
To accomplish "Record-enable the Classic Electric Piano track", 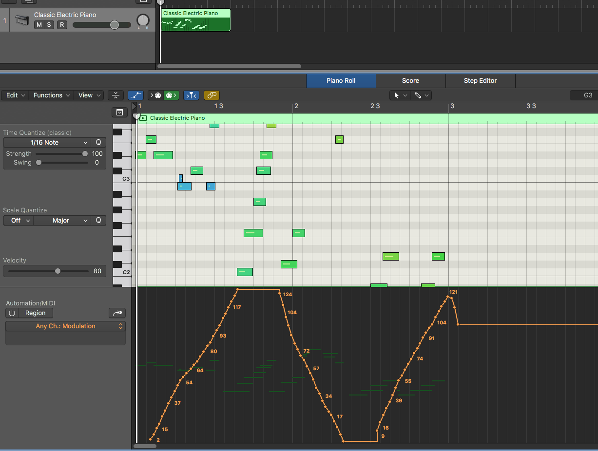I will [62, 25].
